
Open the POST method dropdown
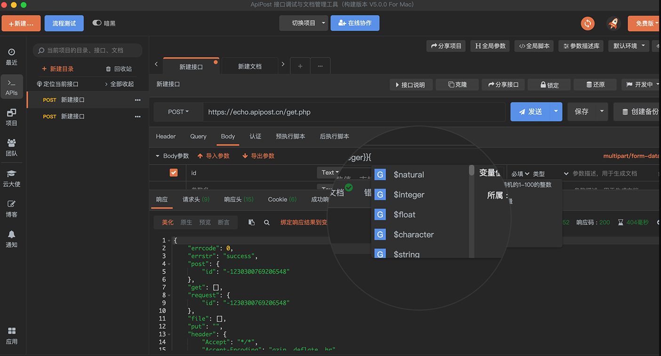point(178,112)
